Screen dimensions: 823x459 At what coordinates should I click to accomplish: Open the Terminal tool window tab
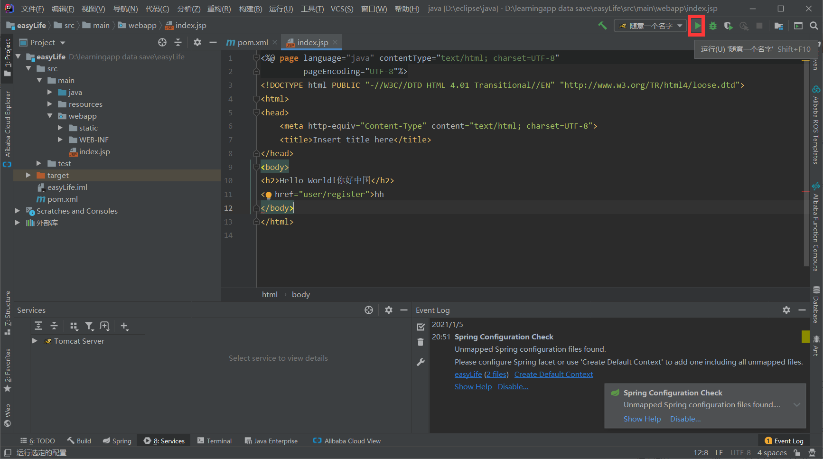coord(215,441)
